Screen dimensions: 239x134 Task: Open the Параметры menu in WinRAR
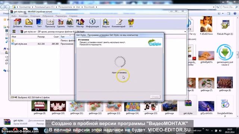point(61,16)
